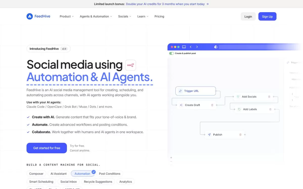The image size is (303, 189).
Task: Open the Socials dropdown menu
Action: point(125,16)
